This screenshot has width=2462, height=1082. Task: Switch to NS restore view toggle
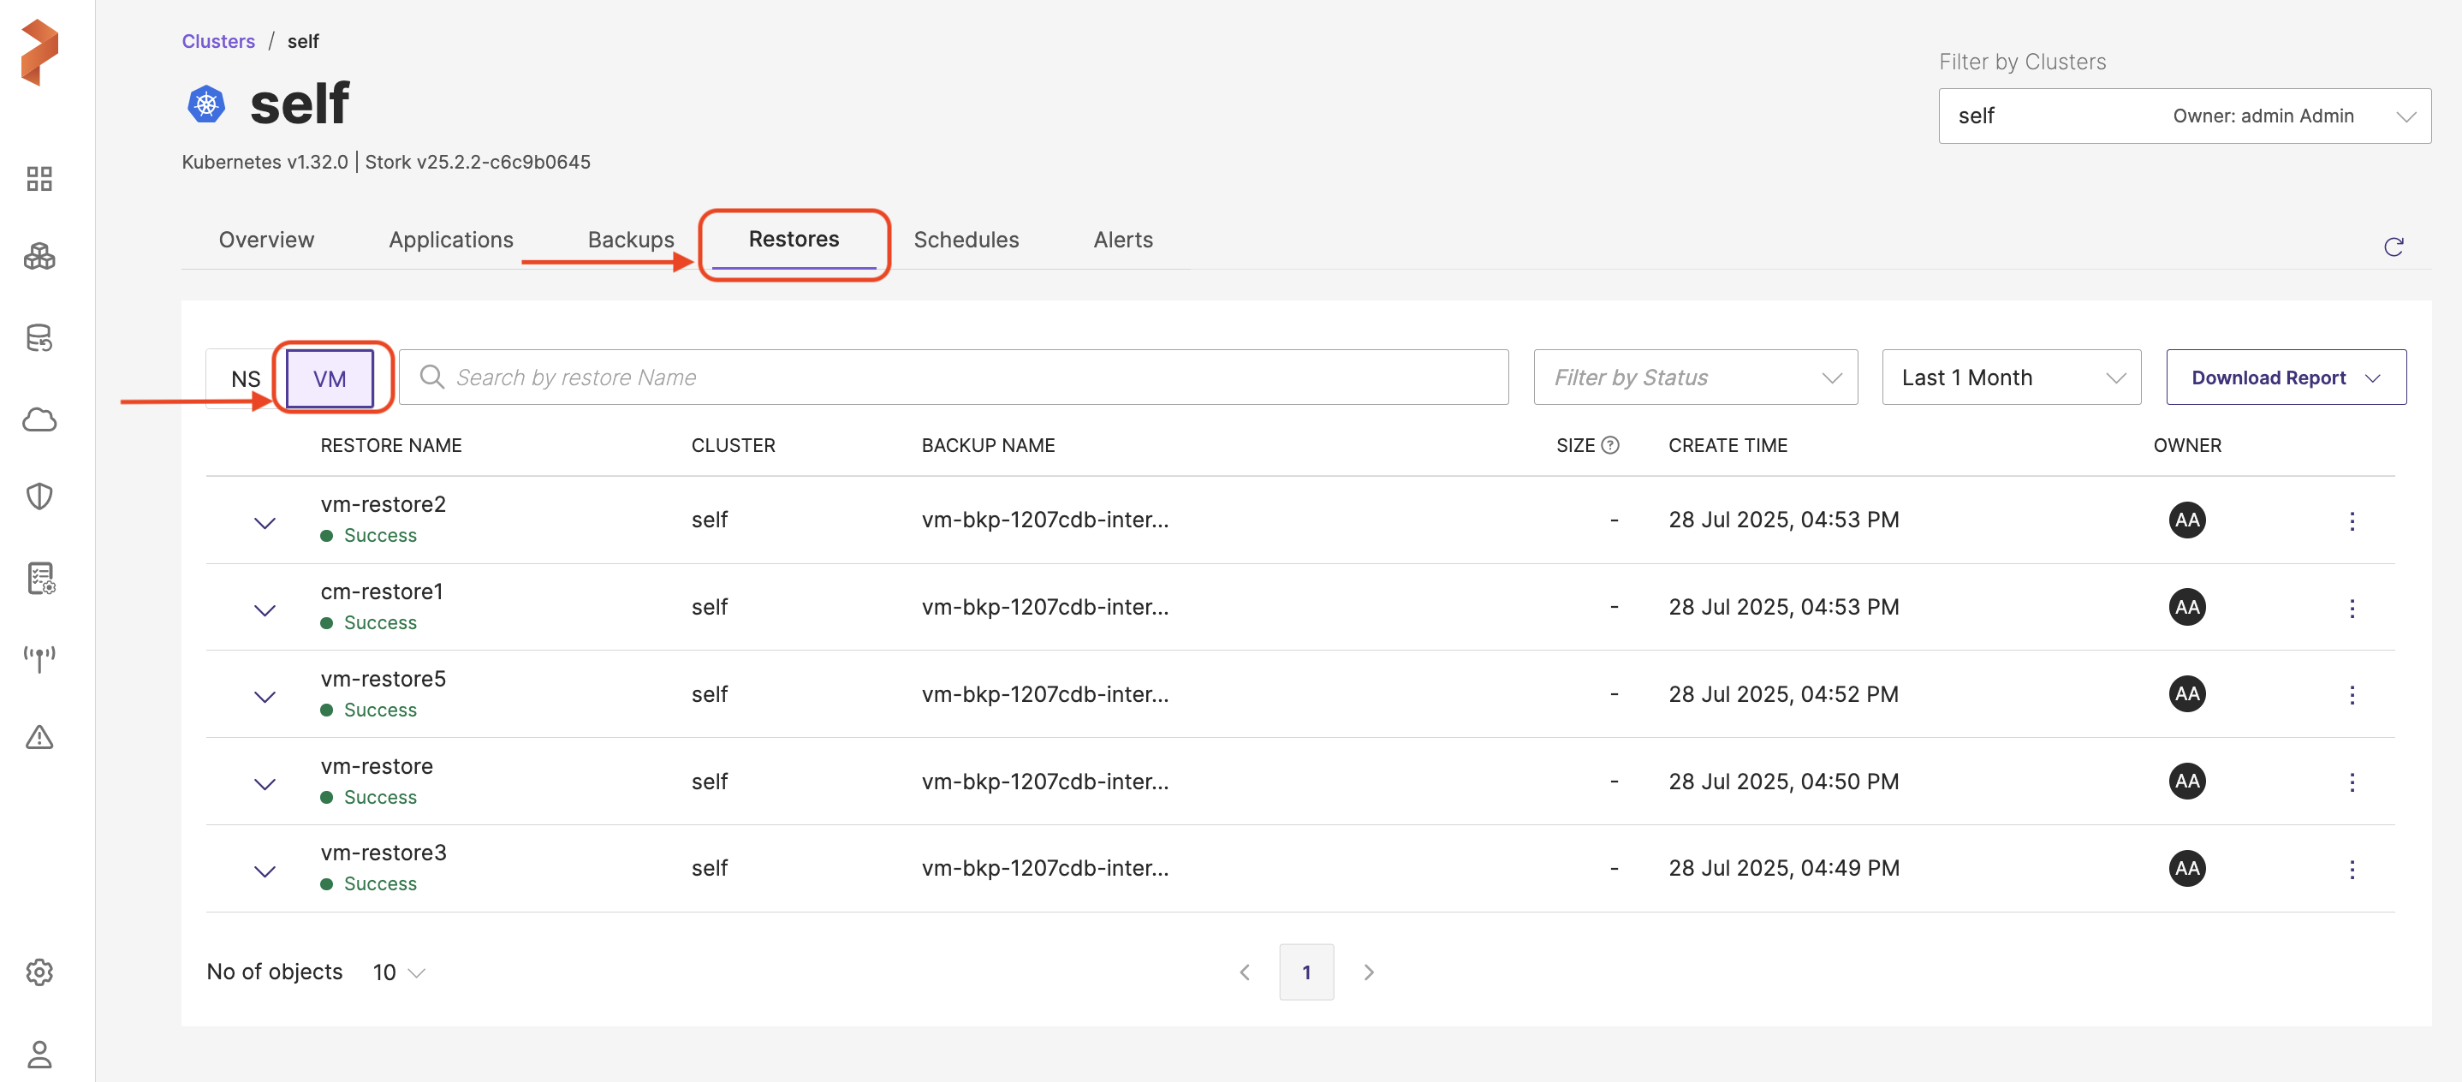pos(246,378)
